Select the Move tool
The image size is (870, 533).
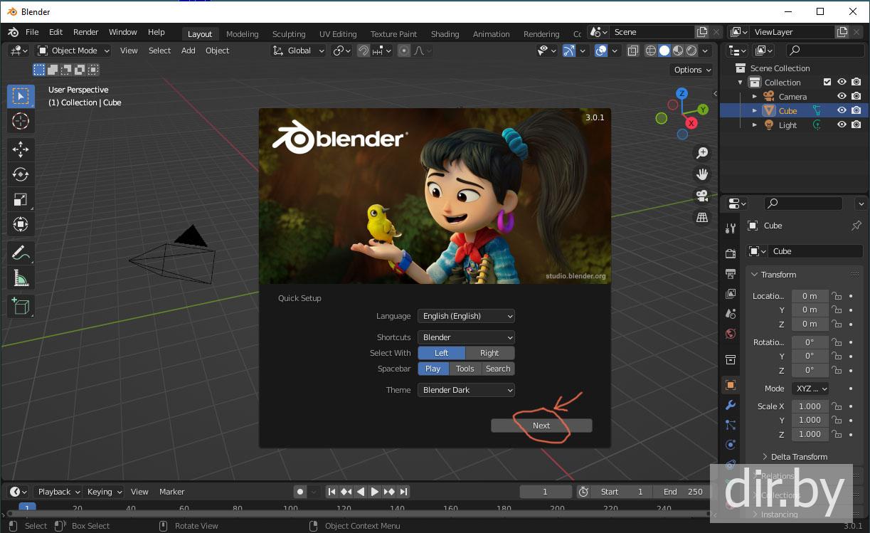(x=21, y=149)
